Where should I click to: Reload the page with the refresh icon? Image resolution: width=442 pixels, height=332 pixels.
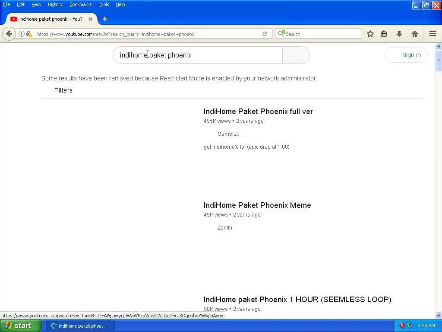coord(265,34)
